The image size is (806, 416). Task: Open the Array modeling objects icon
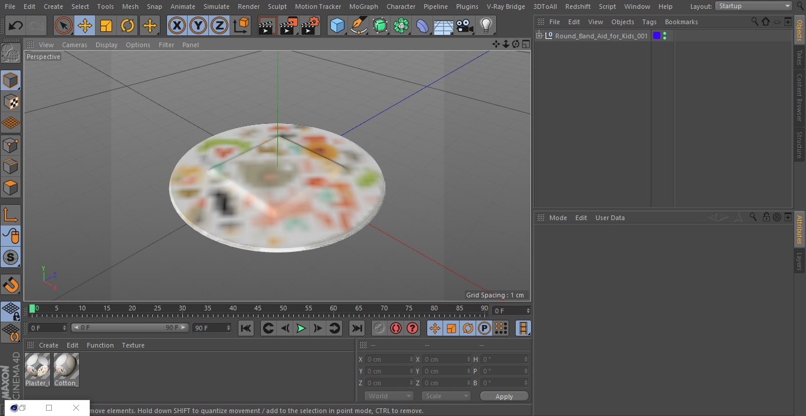pos(401,26)
